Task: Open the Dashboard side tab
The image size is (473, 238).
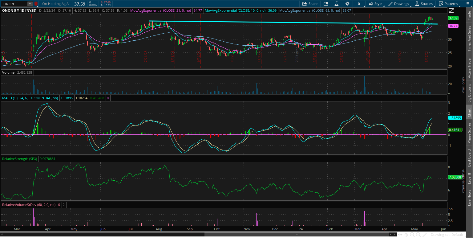Action: [x=469, y=158]
